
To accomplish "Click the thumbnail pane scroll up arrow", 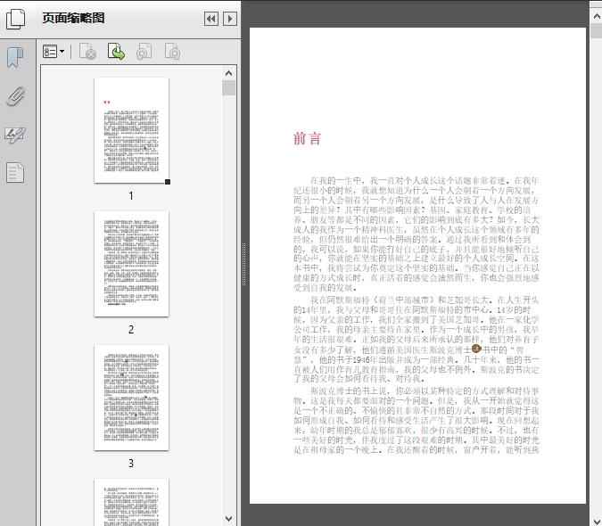I will 229,73.
